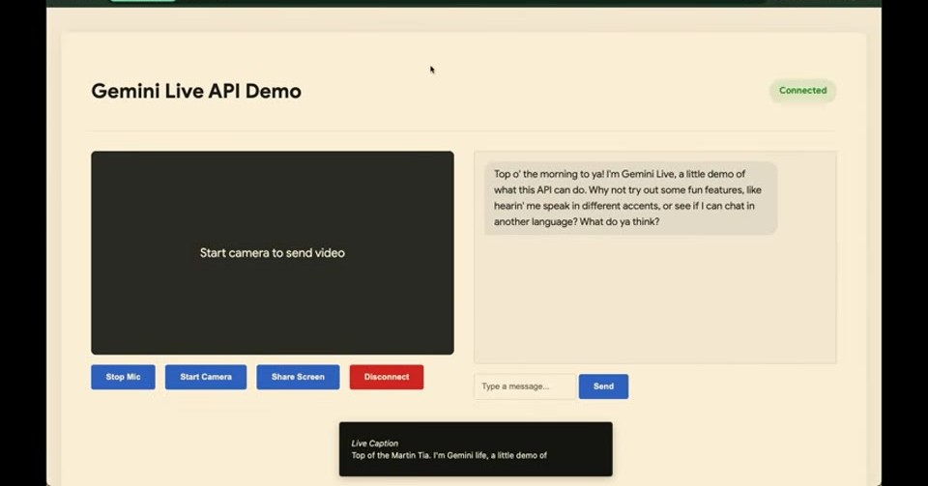928x486 pixels.
Task: Click the video preview area placeholder
Action: coord(273,253)
